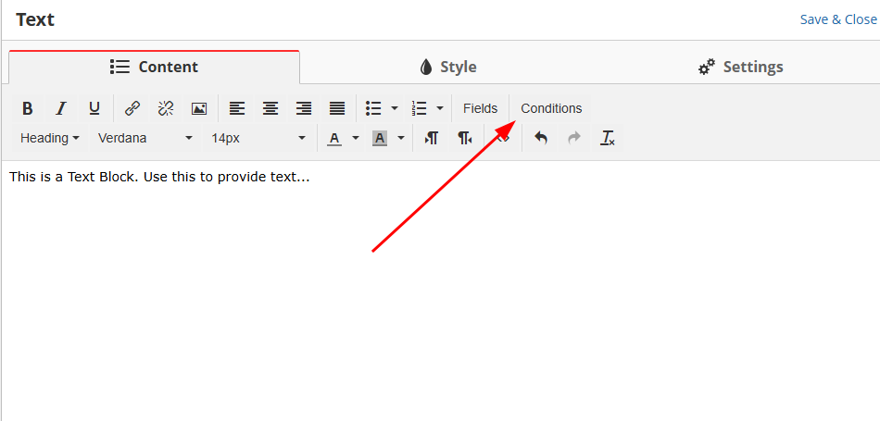This screenshot has height=421, width=880.
Task: Switch to the Content tab
Action: click(154, 68)
